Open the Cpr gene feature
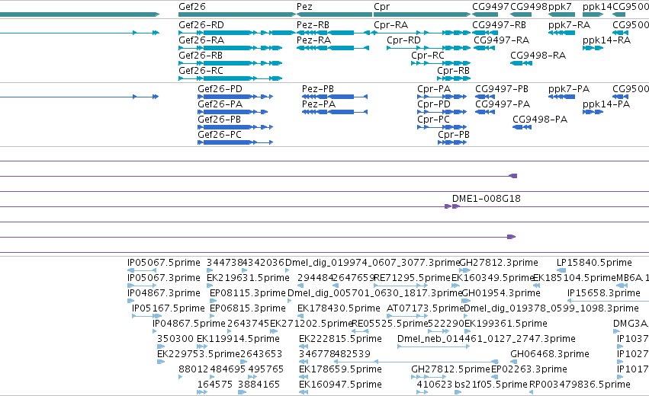 422,14
